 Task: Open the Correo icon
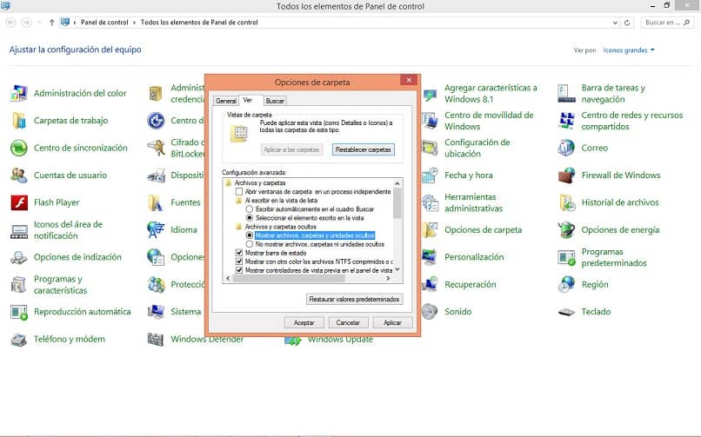pos(566,148)
